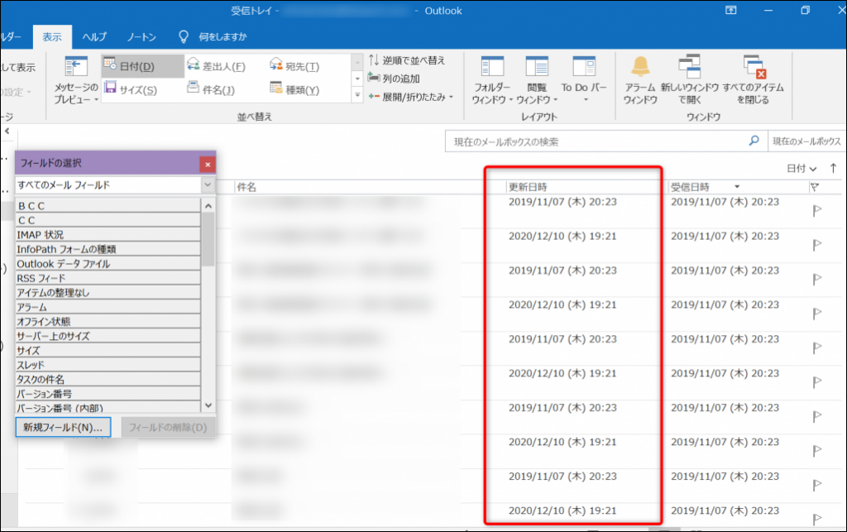Reverse the sort order (逆順で並べ替え)

click(x=407, y=60)
